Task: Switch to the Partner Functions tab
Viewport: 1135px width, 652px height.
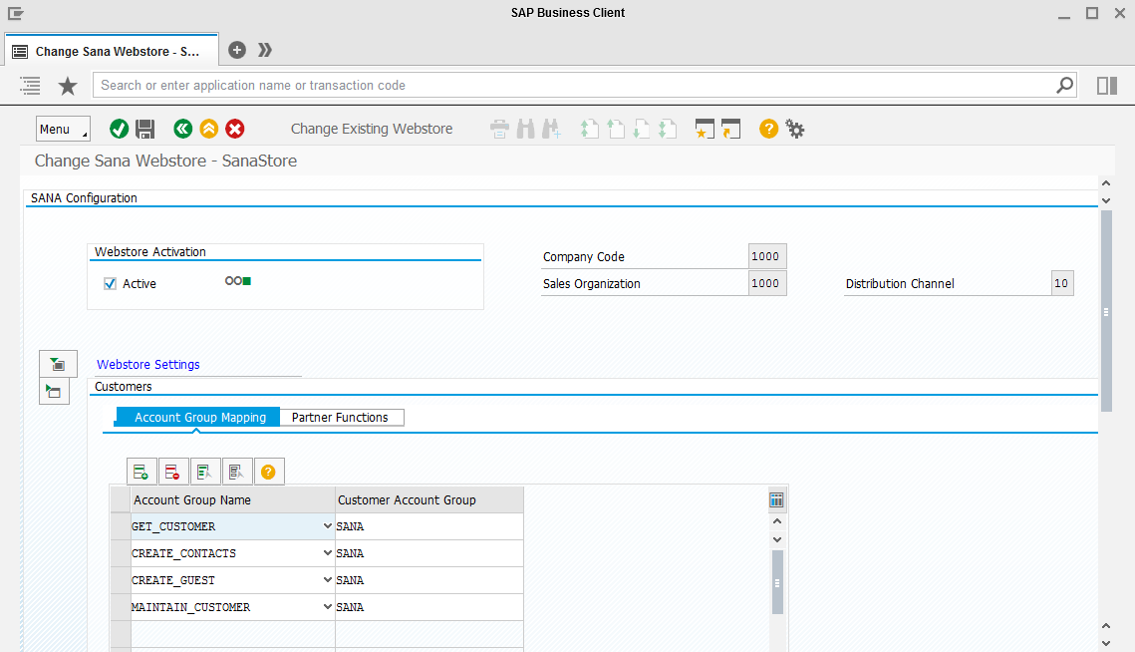Action: [341, 418]
